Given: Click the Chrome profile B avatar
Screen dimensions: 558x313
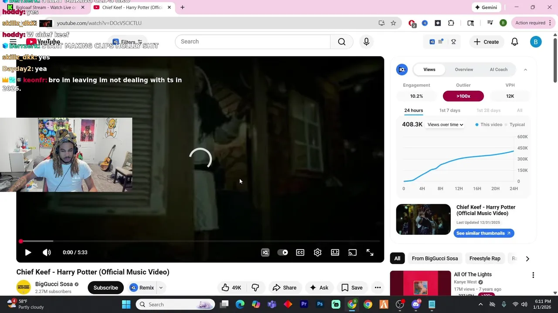Looking at the screenshot, I should 503,23.
